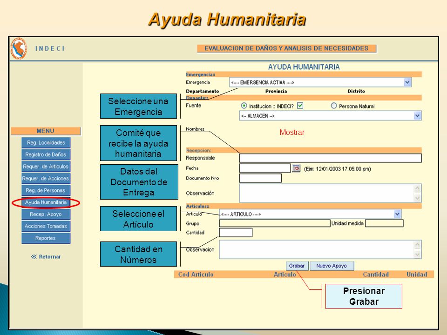Open Requer. de Acciones menu item
The image size is (447, 335).
[46, 178]
